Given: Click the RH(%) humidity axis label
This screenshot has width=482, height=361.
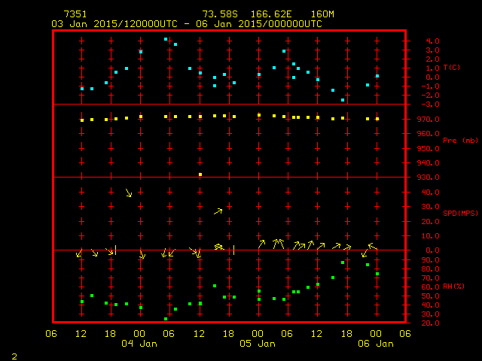Looking at the screenshot, I should click(452, 286).
